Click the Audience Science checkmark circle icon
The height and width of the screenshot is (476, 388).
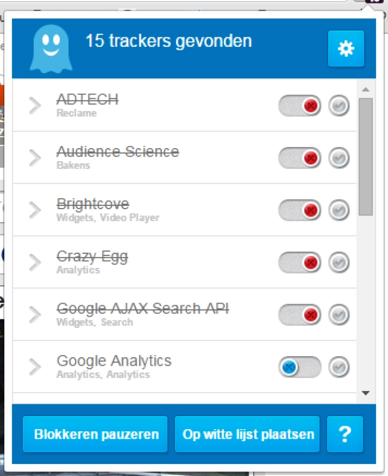point(339,158)
